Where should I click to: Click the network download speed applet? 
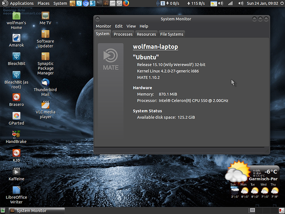tap(173, 3)
